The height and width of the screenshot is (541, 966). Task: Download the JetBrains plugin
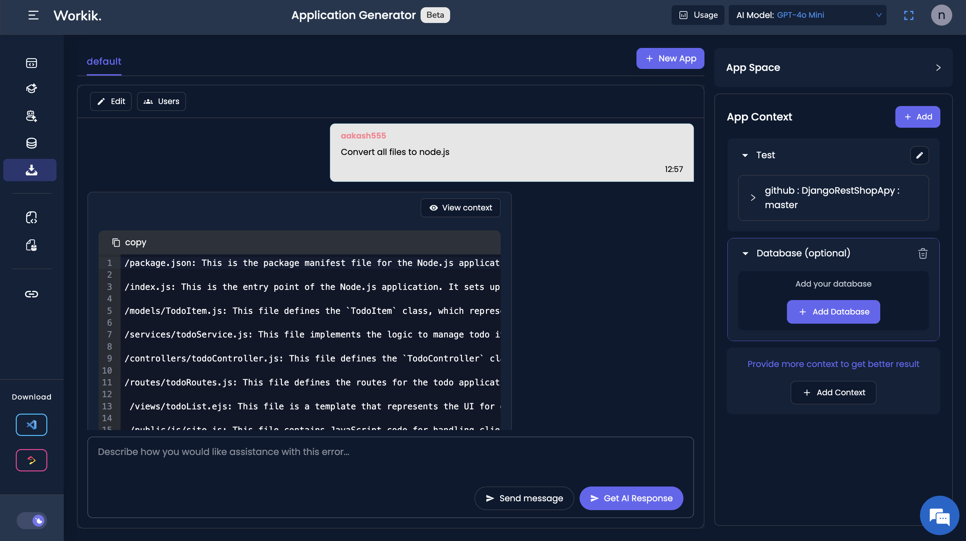[x=32, y=460]
